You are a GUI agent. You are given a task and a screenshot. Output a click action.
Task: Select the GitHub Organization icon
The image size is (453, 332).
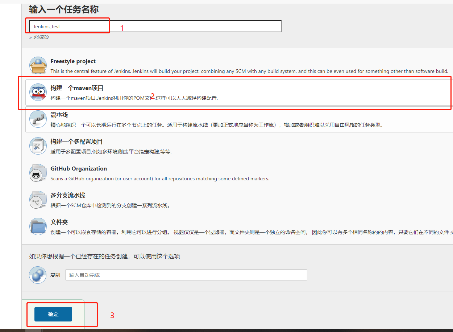[38, 173]
